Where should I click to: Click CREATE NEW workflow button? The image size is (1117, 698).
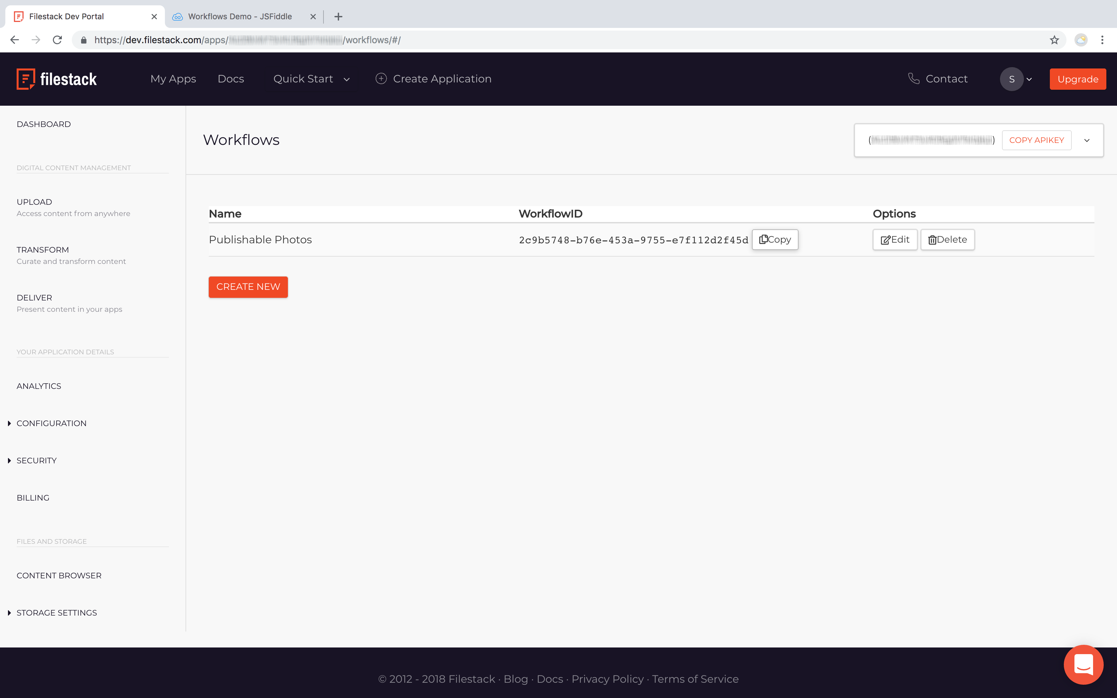tap(248, 287)
